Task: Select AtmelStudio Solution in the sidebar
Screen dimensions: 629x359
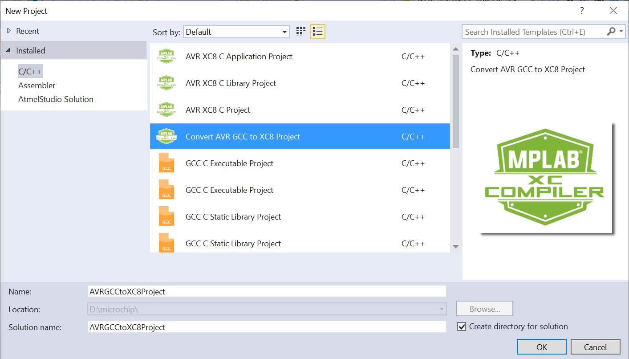Action: click(x=56, y=99)
